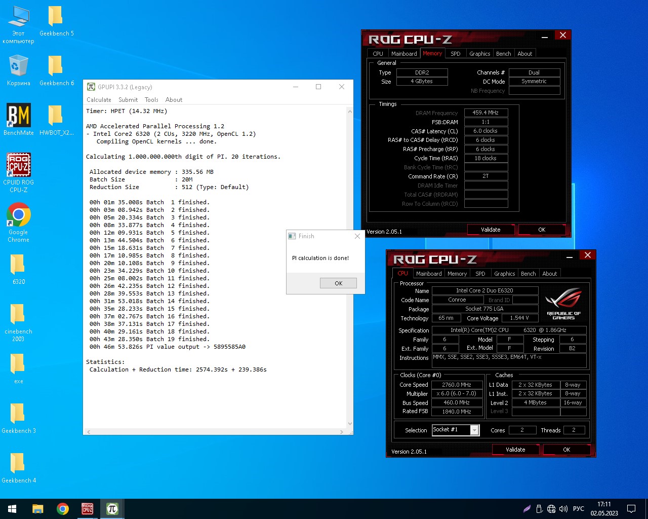Switch the РУС input language indicator
The width and height of the screenshot is (648, 519).
(579, 509)
